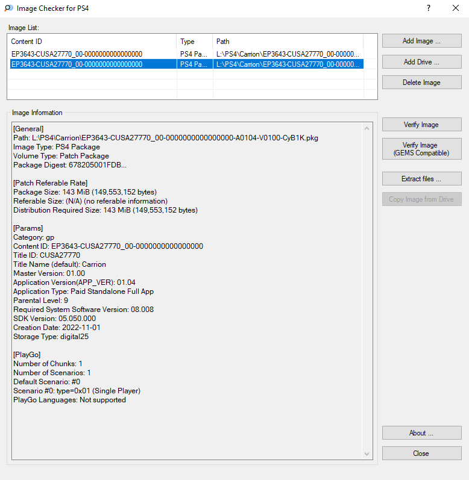Click the Title Name Carrion line
This screenshot has height=480, width=469.
60,264
